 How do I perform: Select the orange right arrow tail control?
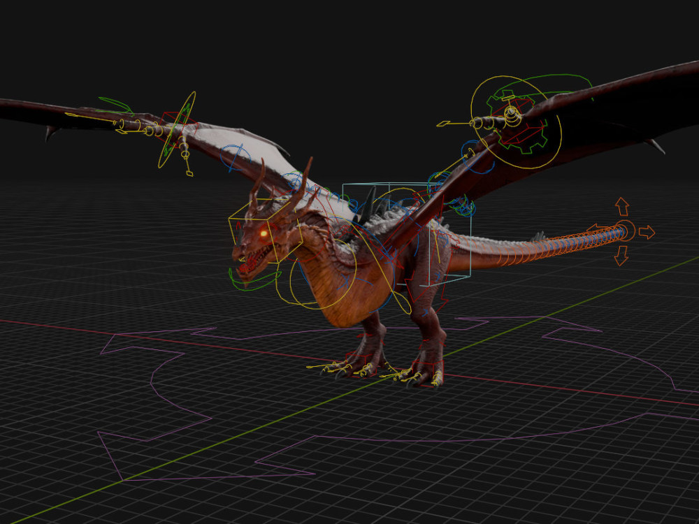(647, 232)
